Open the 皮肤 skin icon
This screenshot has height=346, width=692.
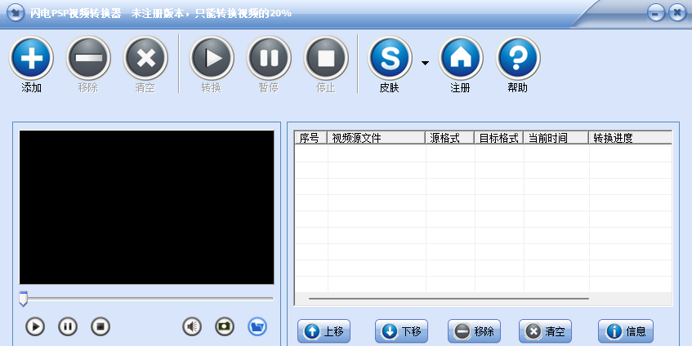click(391, 58)
